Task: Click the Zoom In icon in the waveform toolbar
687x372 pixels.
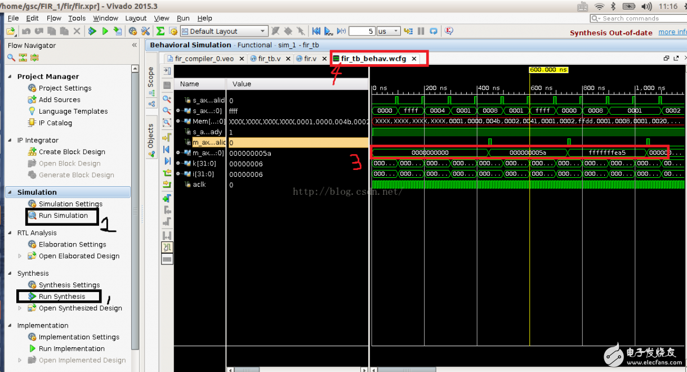Action: coord(167,98)
